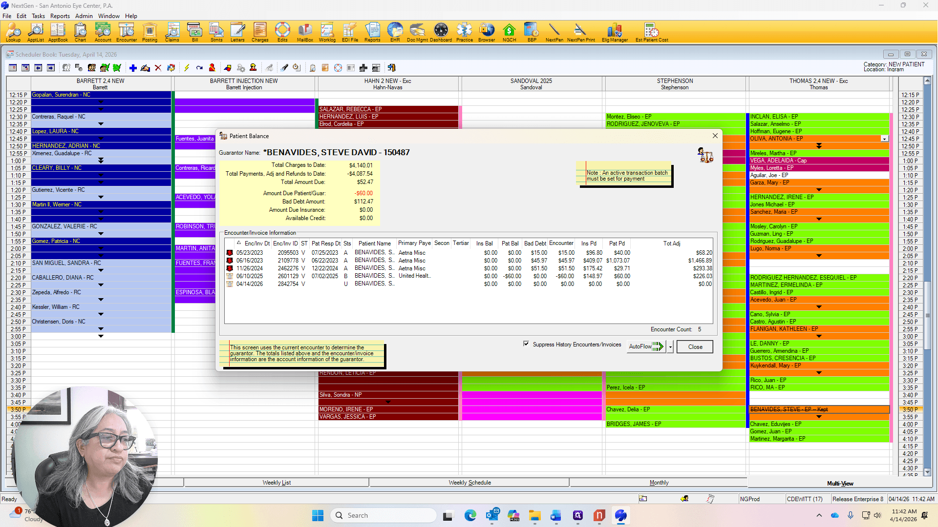Click the AutoFlow button
Image resolution: width=938 pixels, height=527 pixels.
646,347
